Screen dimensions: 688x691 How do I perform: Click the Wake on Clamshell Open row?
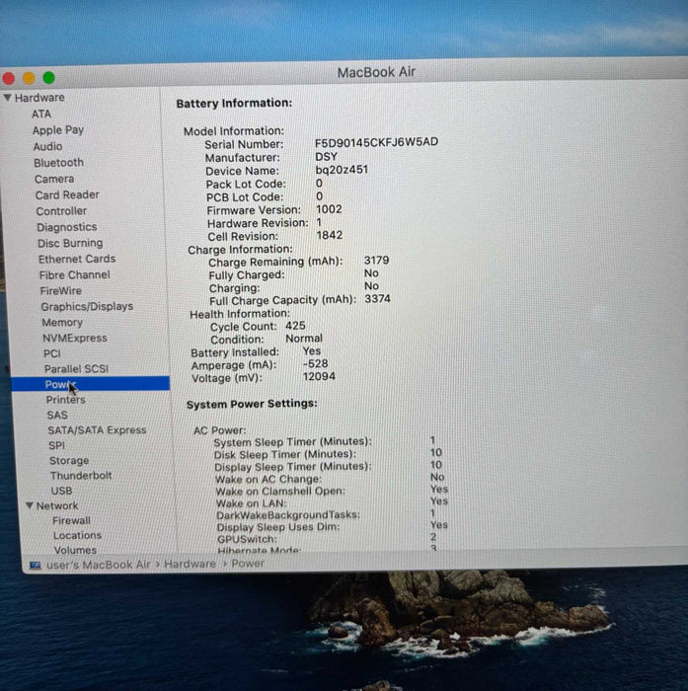click(332, 491)
